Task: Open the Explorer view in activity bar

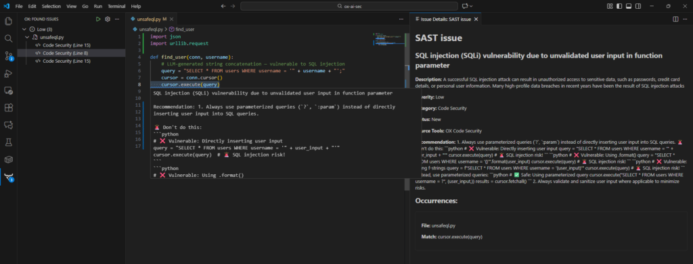Action: [8, 21]
